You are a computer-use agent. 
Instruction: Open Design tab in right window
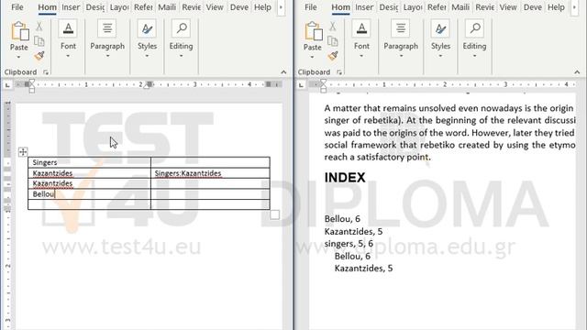pos(389,7)
